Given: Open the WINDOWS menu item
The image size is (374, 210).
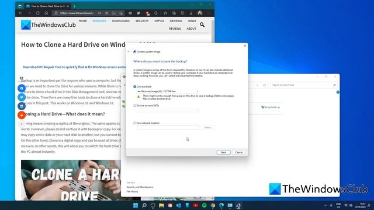Looking at the screenshot, I should (99, 21).
